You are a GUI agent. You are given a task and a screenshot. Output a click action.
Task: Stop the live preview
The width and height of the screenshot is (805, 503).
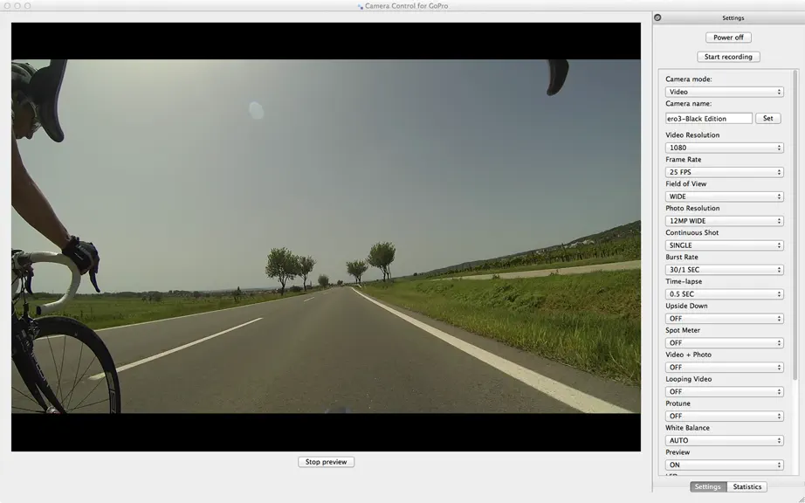point(326,462)
